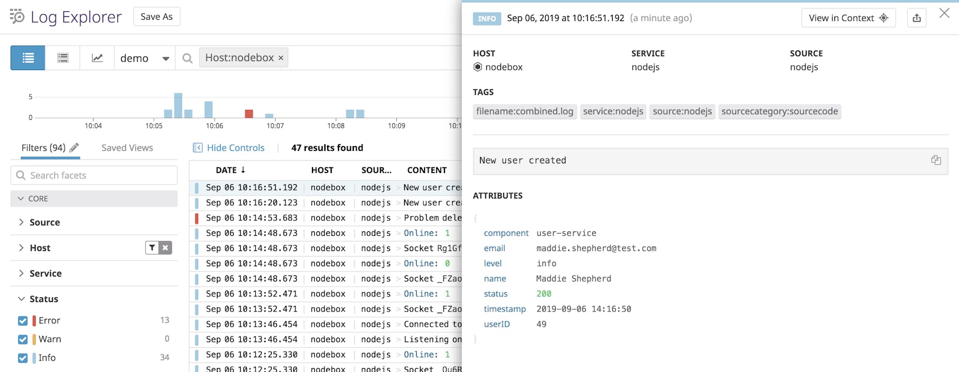959x372 pixels.
Task: Collapse the Status facet
Action: pos(21,299)
